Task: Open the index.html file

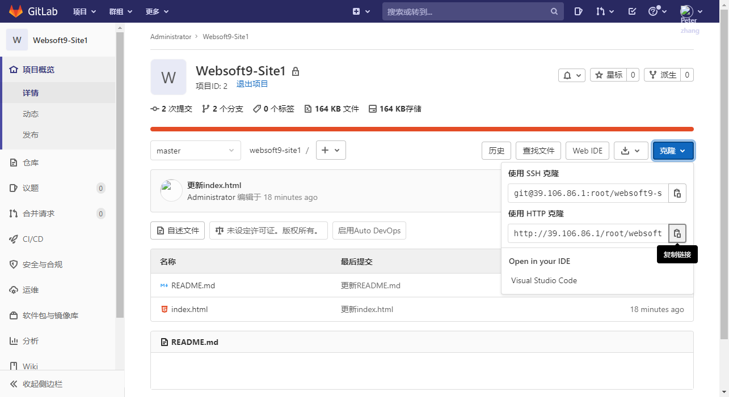Action: point(189,309)
